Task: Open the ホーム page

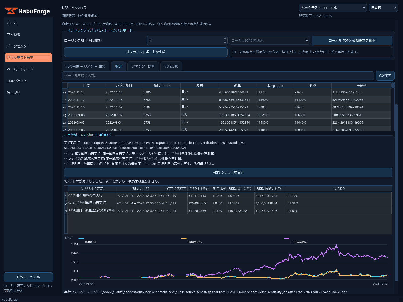Action: point(28,23)
